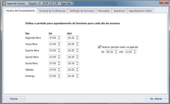This screenshot has height=104, width=170.
Task: Click the Fechar button
Action: (x=14, y=99)
